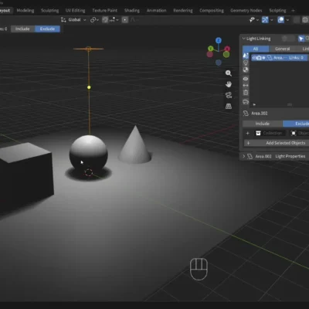Expand the Area.002 Light Properties section
Viewport: 309px width, 309px height.
[243, 156]
